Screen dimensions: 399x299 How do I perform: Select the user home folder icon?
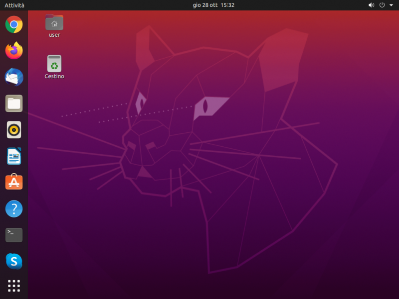pos(54,22)
